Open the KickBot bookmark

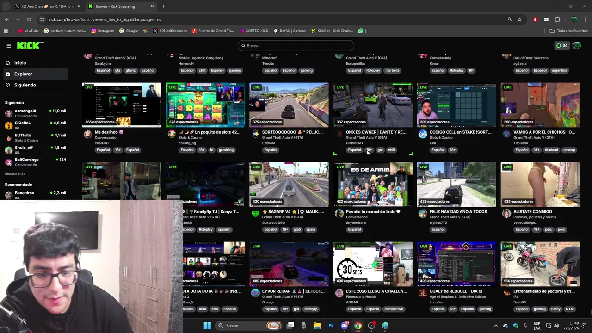332,31
